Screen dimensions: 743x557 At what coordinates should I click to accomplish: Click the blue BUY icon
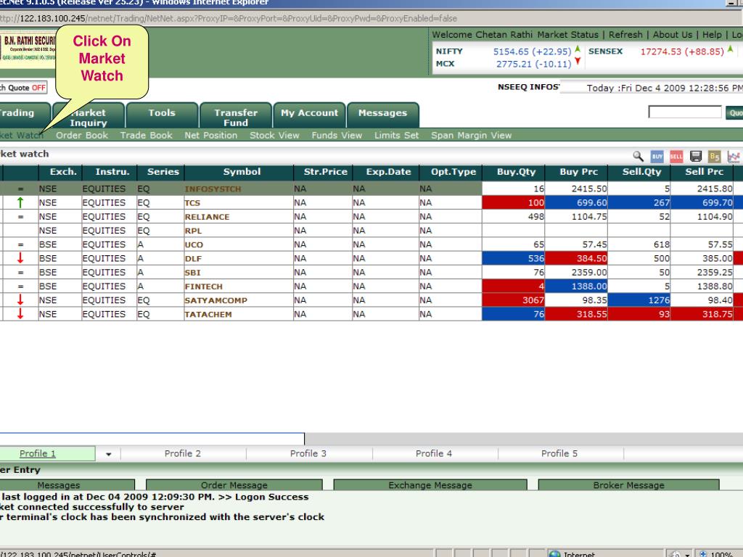pyautogui.click(x=657, y=157)
